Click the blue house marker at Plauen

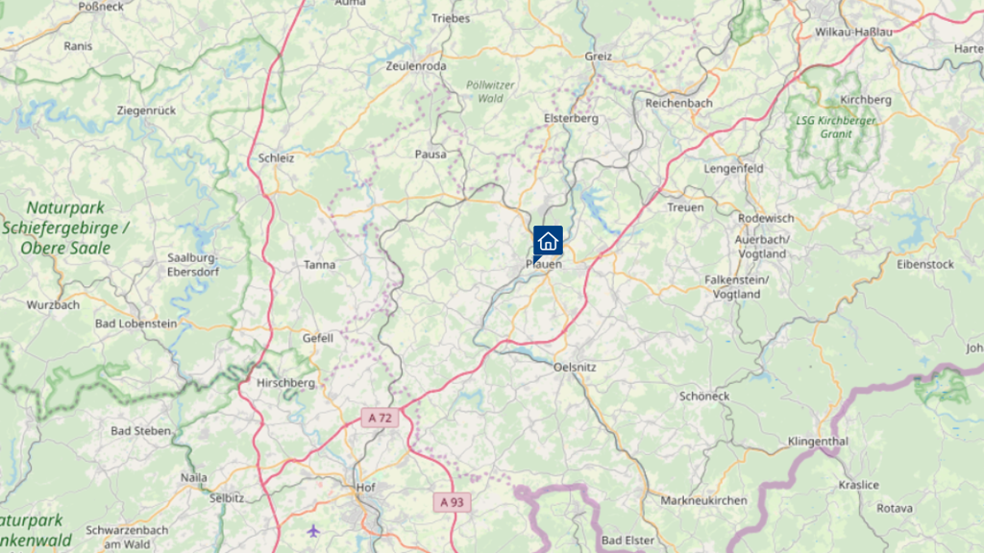tap(548, 241)
